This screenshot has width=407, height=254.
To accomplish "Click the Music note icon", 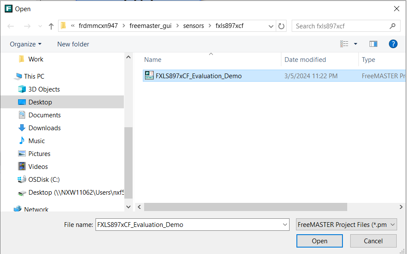I will click(22, 141).
